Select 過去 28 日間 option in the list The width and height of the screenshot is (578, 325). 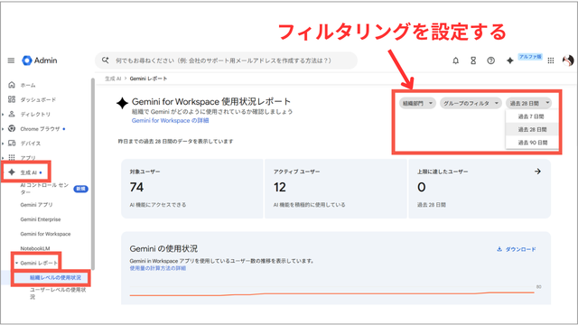[532, 129]
